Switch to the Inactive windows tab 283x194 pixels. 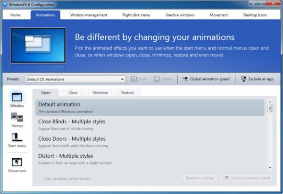tap(180, 15)
